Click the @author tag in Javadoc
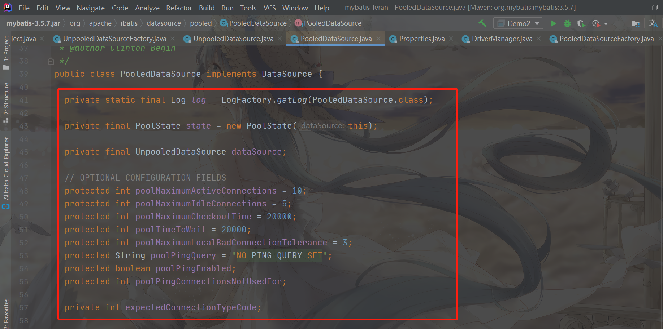Screen dimensions: 663x329 coord(87,48)
